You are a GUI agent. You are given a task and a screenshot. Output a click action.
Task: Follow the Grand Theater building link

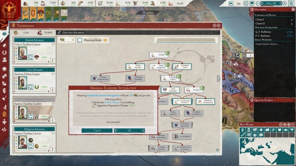click(112, 102)
